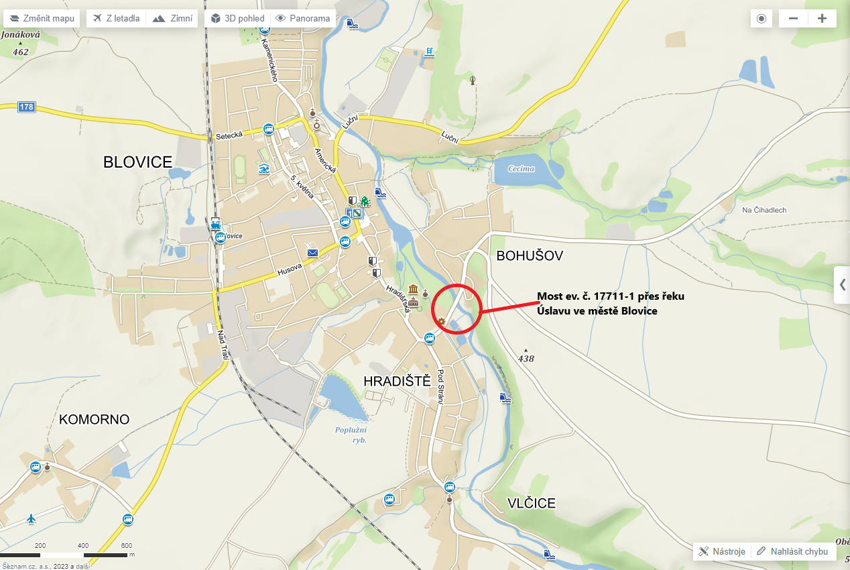This screenshot has height=570, width=850.
Task: Expand the collapsed right side panel
Action: [x=842, y=284]
